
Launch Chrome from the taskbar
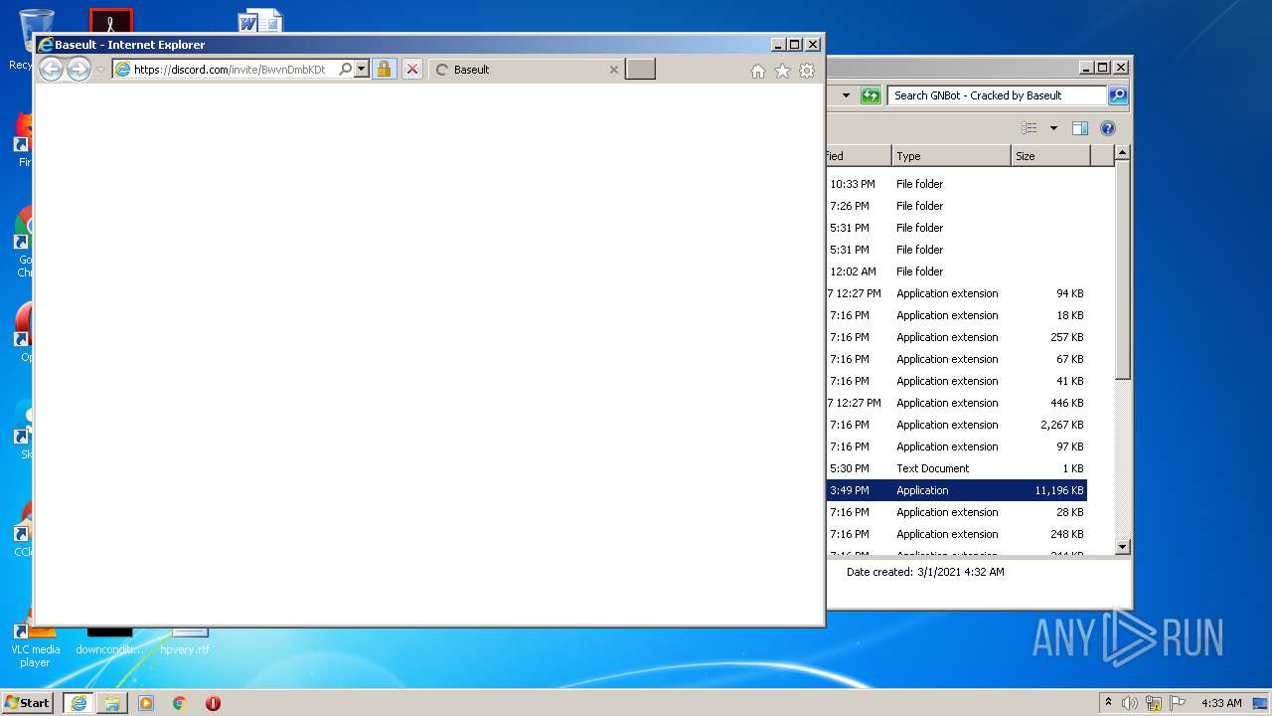coord(180,702)
